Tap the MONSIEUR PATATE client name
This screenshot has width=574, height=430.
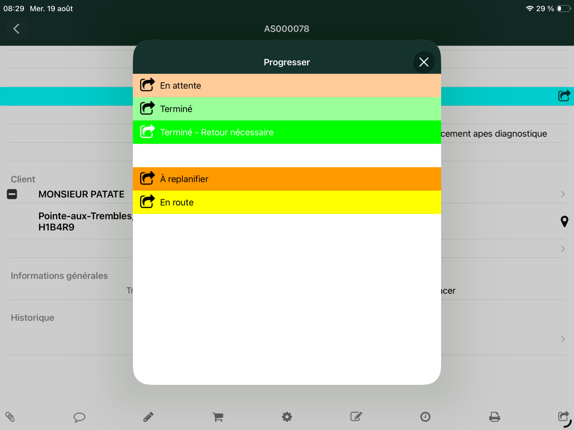(x=81, y=194)
